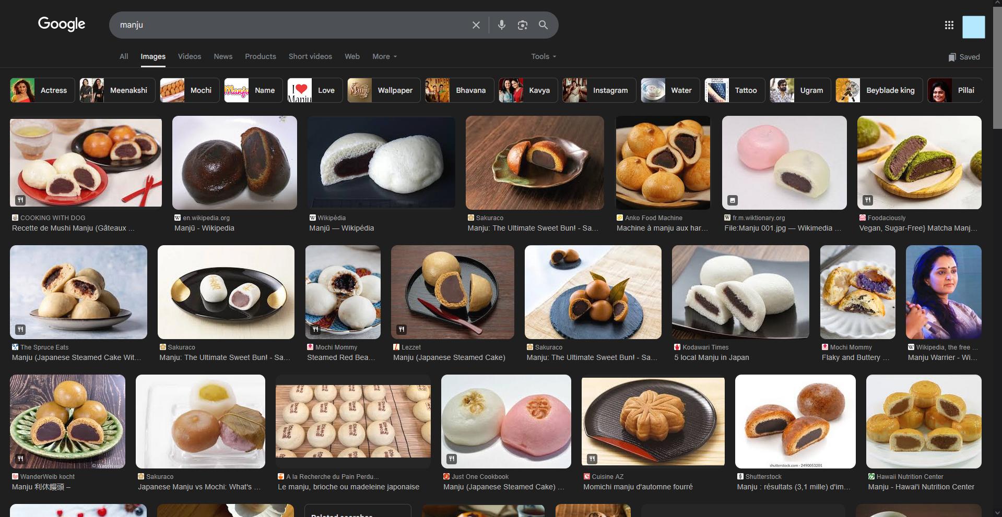This screenshot has width=1002, height=517.
Task: Click the image badge on the Wiktionary manju photo
Action: 733,200
